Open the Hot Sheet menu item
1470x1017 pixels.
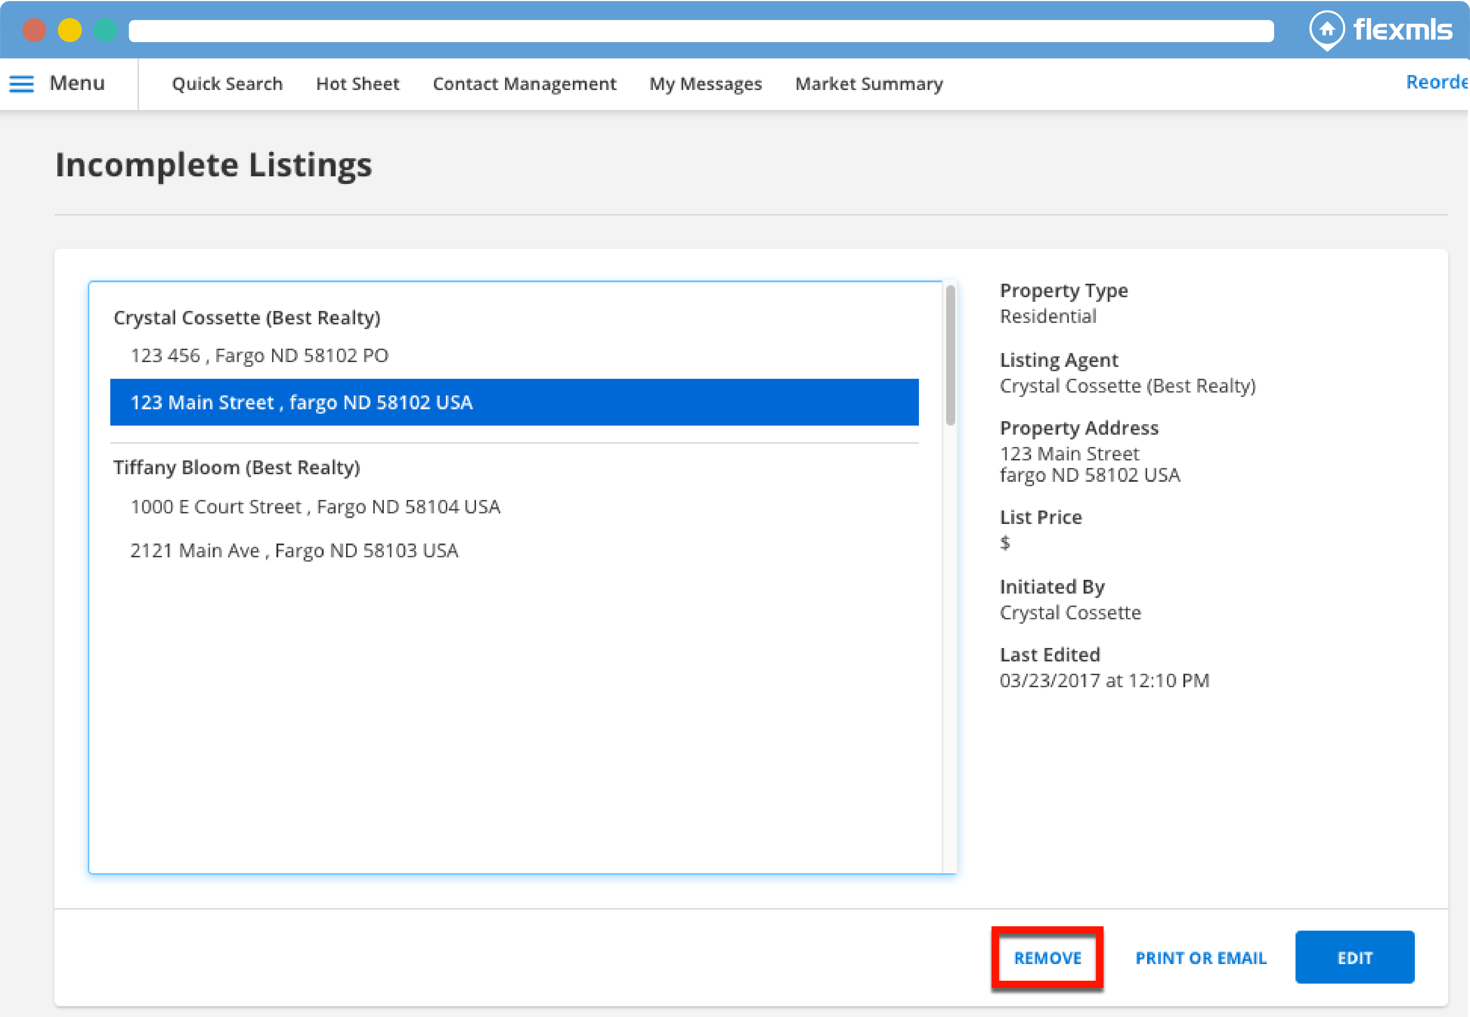point(357,83)
